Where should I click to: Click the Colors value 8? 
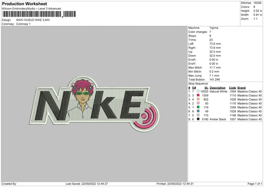point(254,7)
